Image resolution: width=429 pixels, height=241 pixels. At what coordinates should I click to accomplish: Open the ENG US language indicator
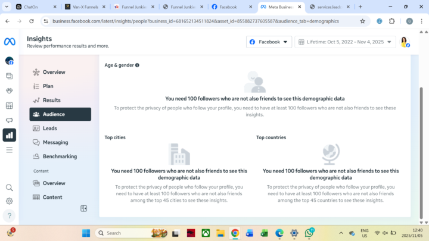tap(365, 233)
